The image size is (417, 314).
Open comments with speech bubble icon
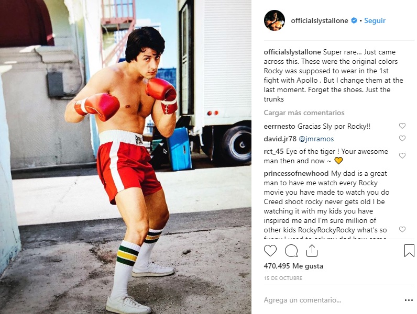point(291,251)
